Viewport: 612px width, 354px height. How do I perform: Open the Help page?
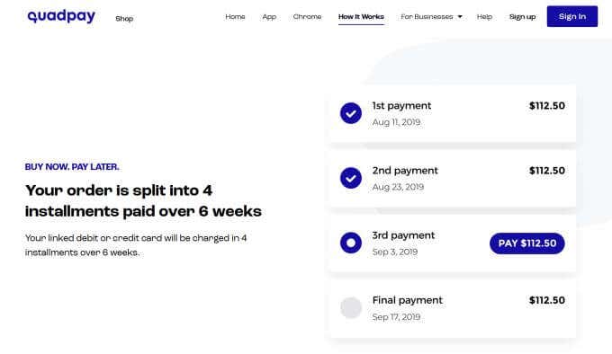pyautogui.click(x=484, y=17)
